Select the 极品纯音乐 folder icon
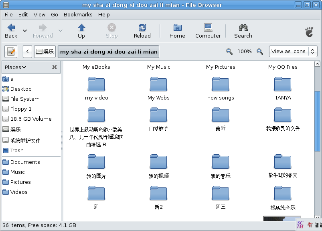Screen dimensions: 322x231 coord(283,193)
